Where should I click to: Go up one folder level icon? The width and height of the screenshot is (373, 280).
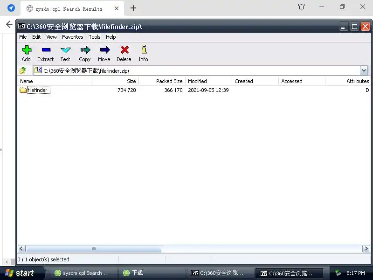[x=23, y=70]
